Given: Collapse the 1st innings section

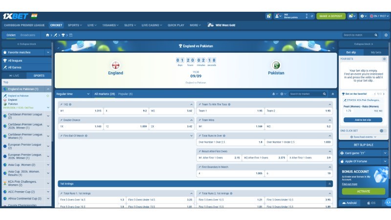Looking at the screenshot, I should tap(329, 184).
